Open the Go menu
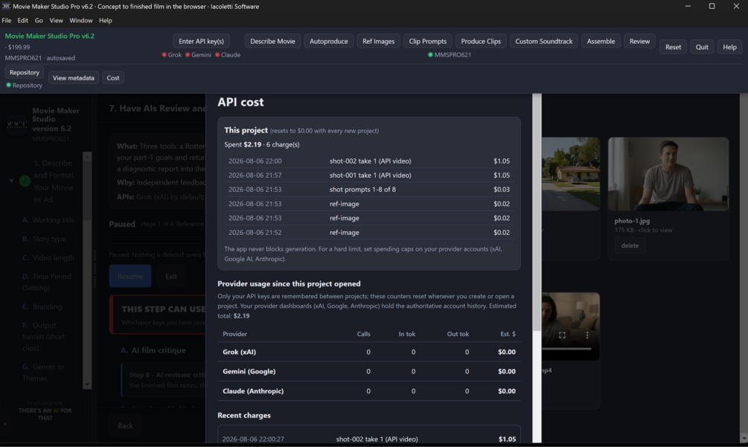This screenshot has width=748, height=447. coord(39,21)
